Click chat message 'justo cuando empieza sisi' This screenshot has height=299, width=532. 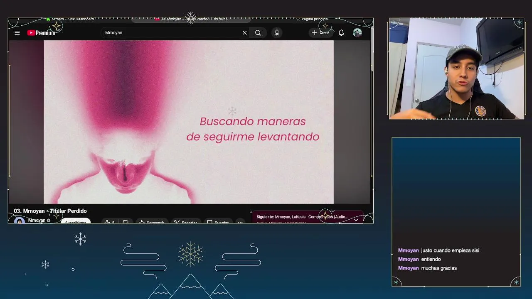(450, 250)
